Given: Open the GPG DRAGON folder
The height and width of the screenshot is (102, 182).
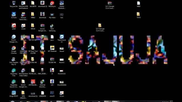Looking at the screenshot, I should [23, 93].
